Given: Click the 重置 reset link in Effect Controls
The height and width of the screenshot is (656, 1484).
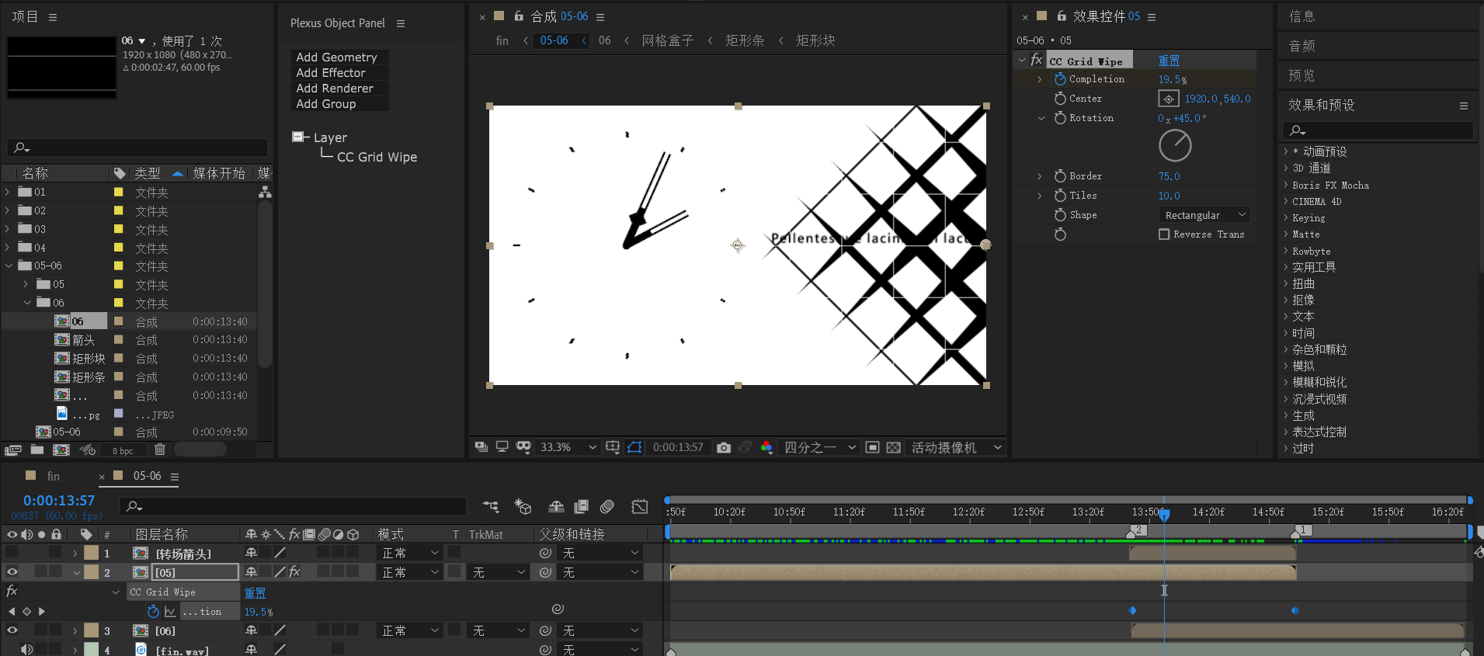Looking at the screenshot, I should tap(1169, 61).
